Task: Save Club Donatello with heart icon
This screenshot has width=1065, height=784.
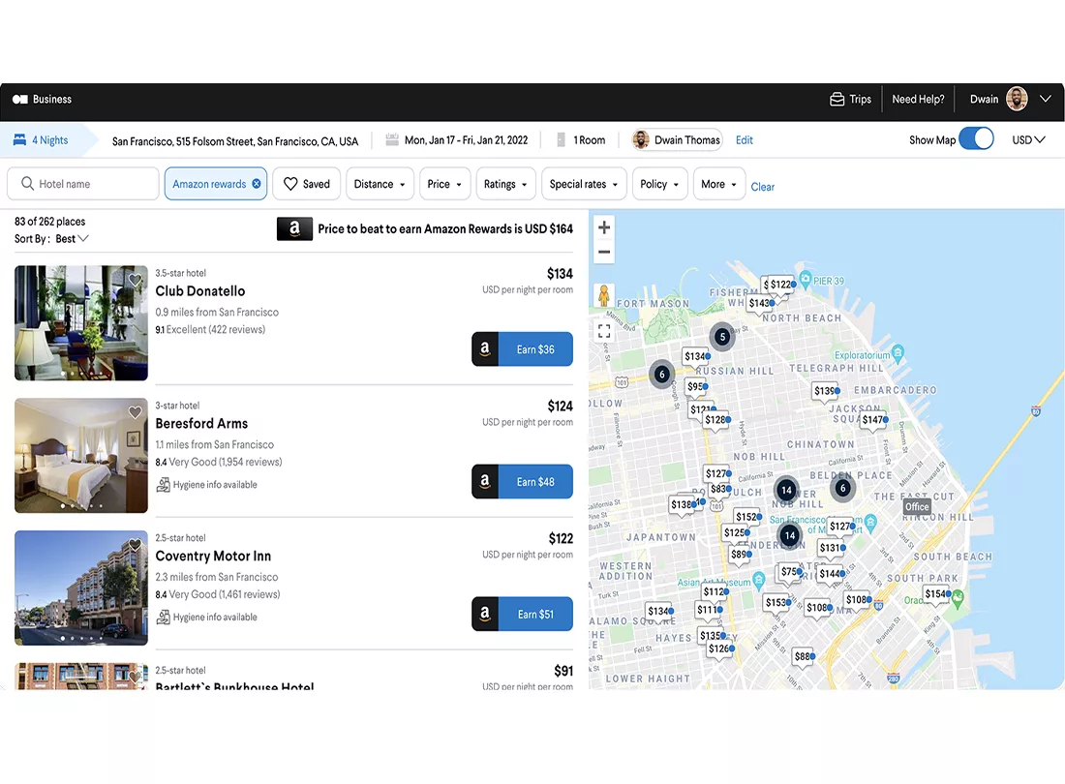Action: point(136,280)
